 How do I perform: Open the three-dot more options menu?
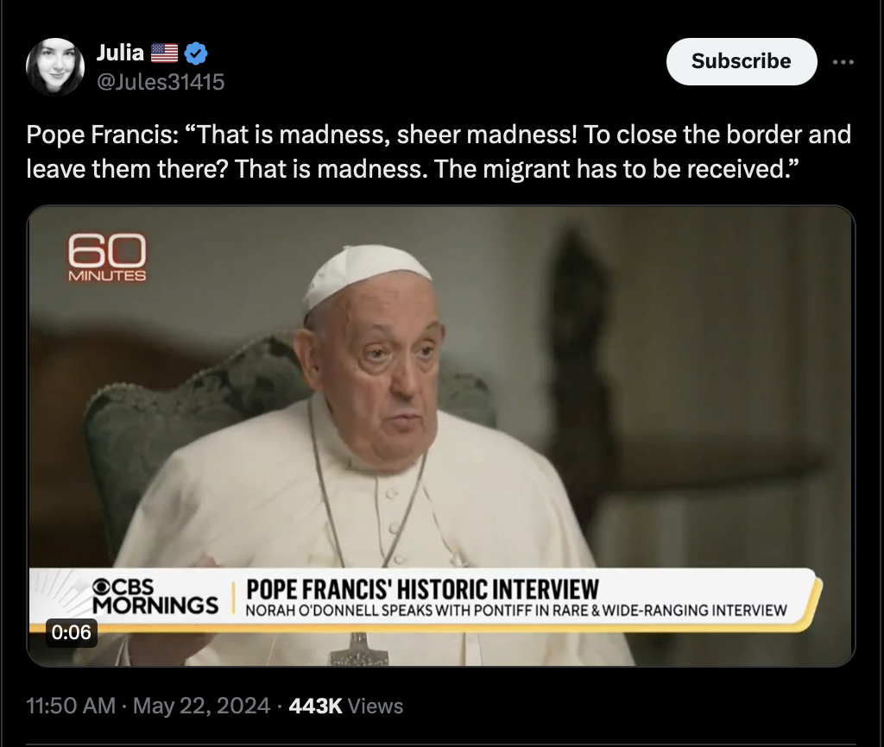[843, 61]
